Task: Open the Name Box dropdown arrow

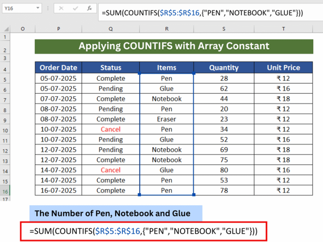Action: pos(38,8)
